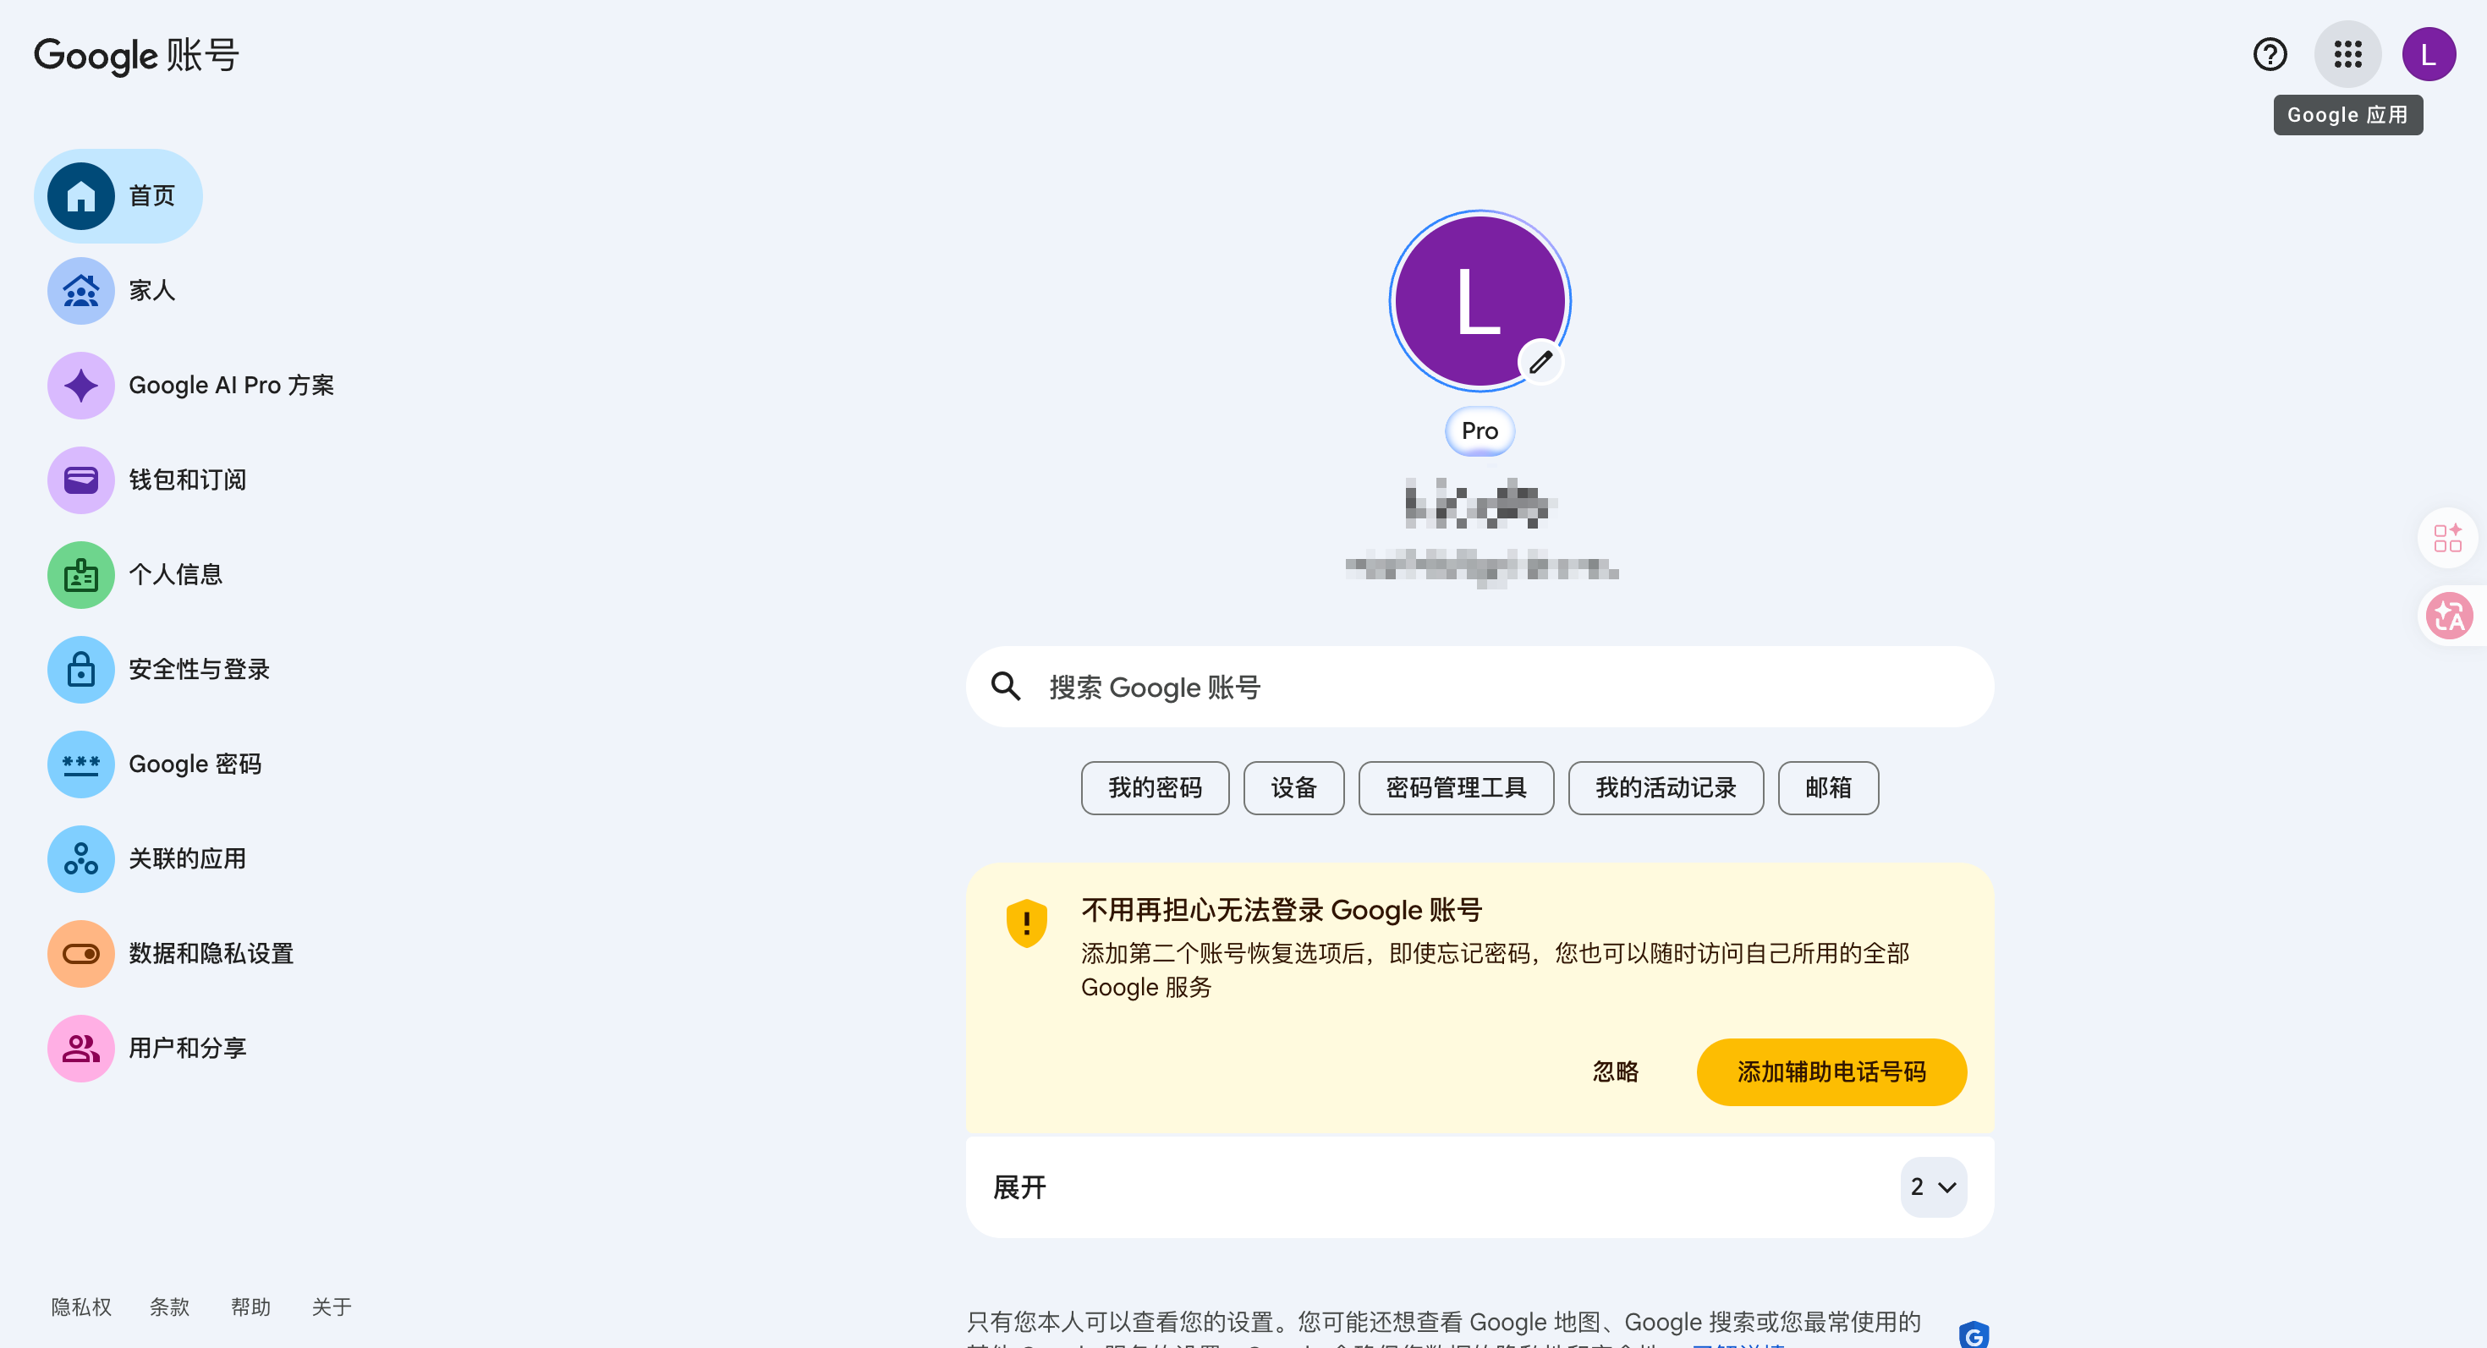Click the magnifier icon in the search bar
Image resolution: width=2487 pixels, height=1348 pixels.
[x=1006, y=686]
